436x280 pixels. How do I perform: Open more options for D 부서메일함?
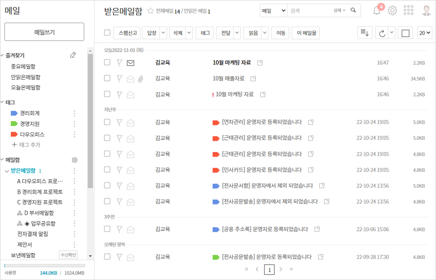pyautogui.click(x=74, y=213)
